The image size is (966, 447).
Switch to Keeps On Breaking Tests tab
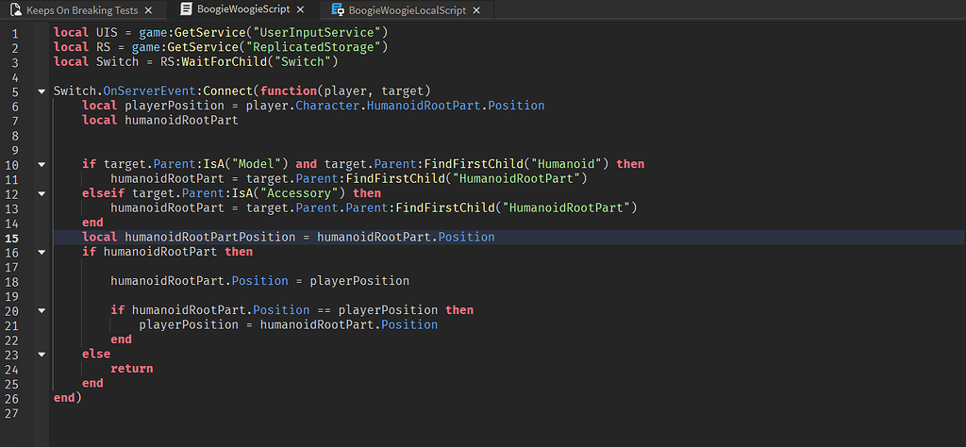click(x=83, y=9)
